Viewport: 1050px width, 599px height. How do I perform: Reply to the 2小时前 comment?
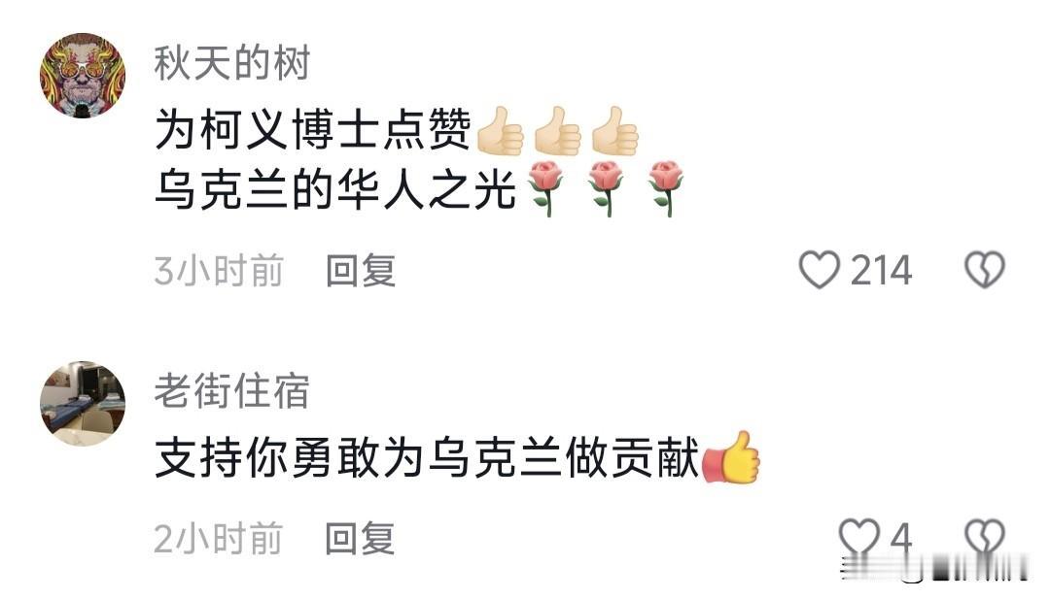pyautogui.click(x=361, y=539)
